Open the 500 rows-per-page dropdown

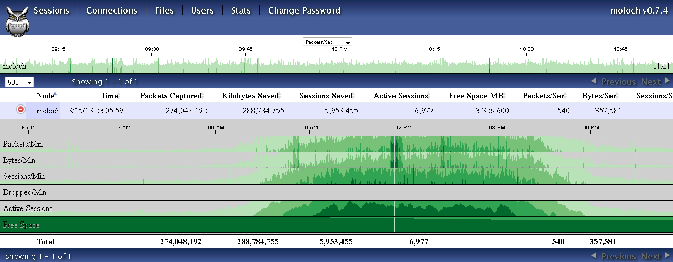(x=19, y=82)
